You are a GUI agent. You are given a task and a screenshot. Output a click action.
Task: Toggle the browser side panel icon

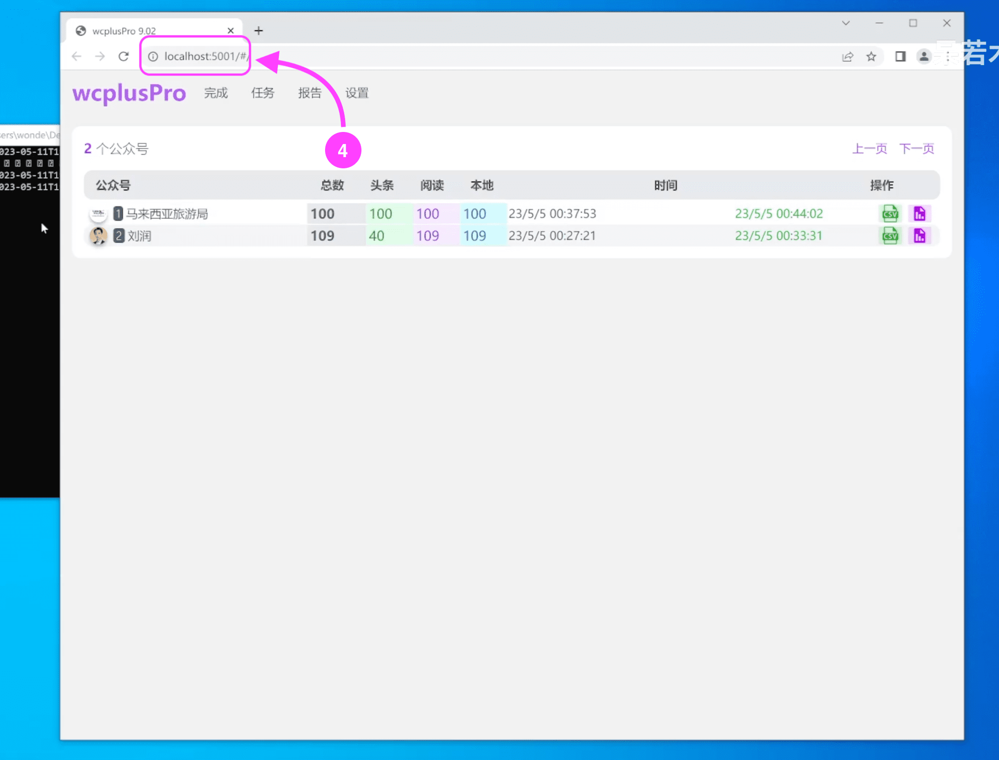[x=900, y=56]
